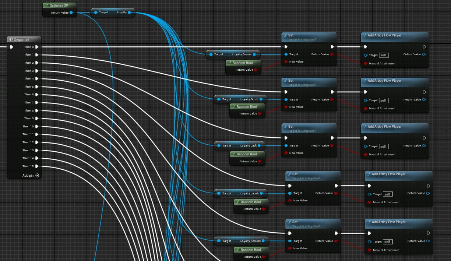
Task: Click the Then 4 execution pin
Action: click(x=37, y=78)
